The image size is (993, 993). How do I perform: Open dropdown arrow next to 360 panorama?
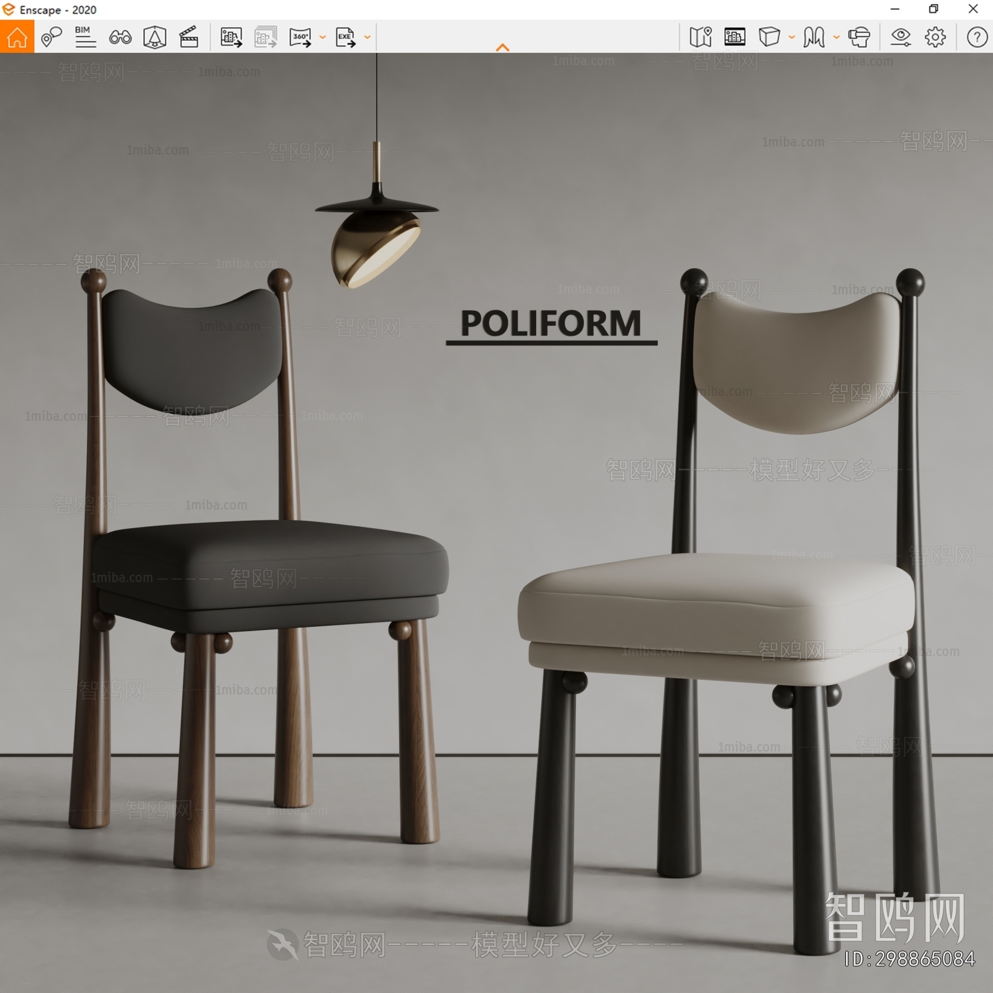click(323, 37)
